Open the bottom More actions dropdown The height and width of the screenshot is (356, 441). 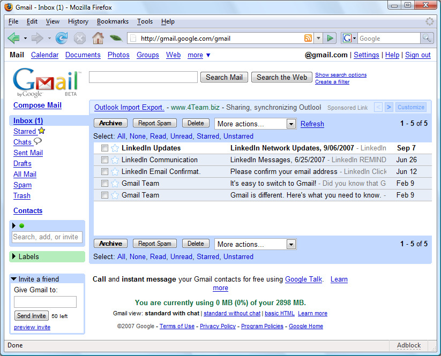pos(255,245)
